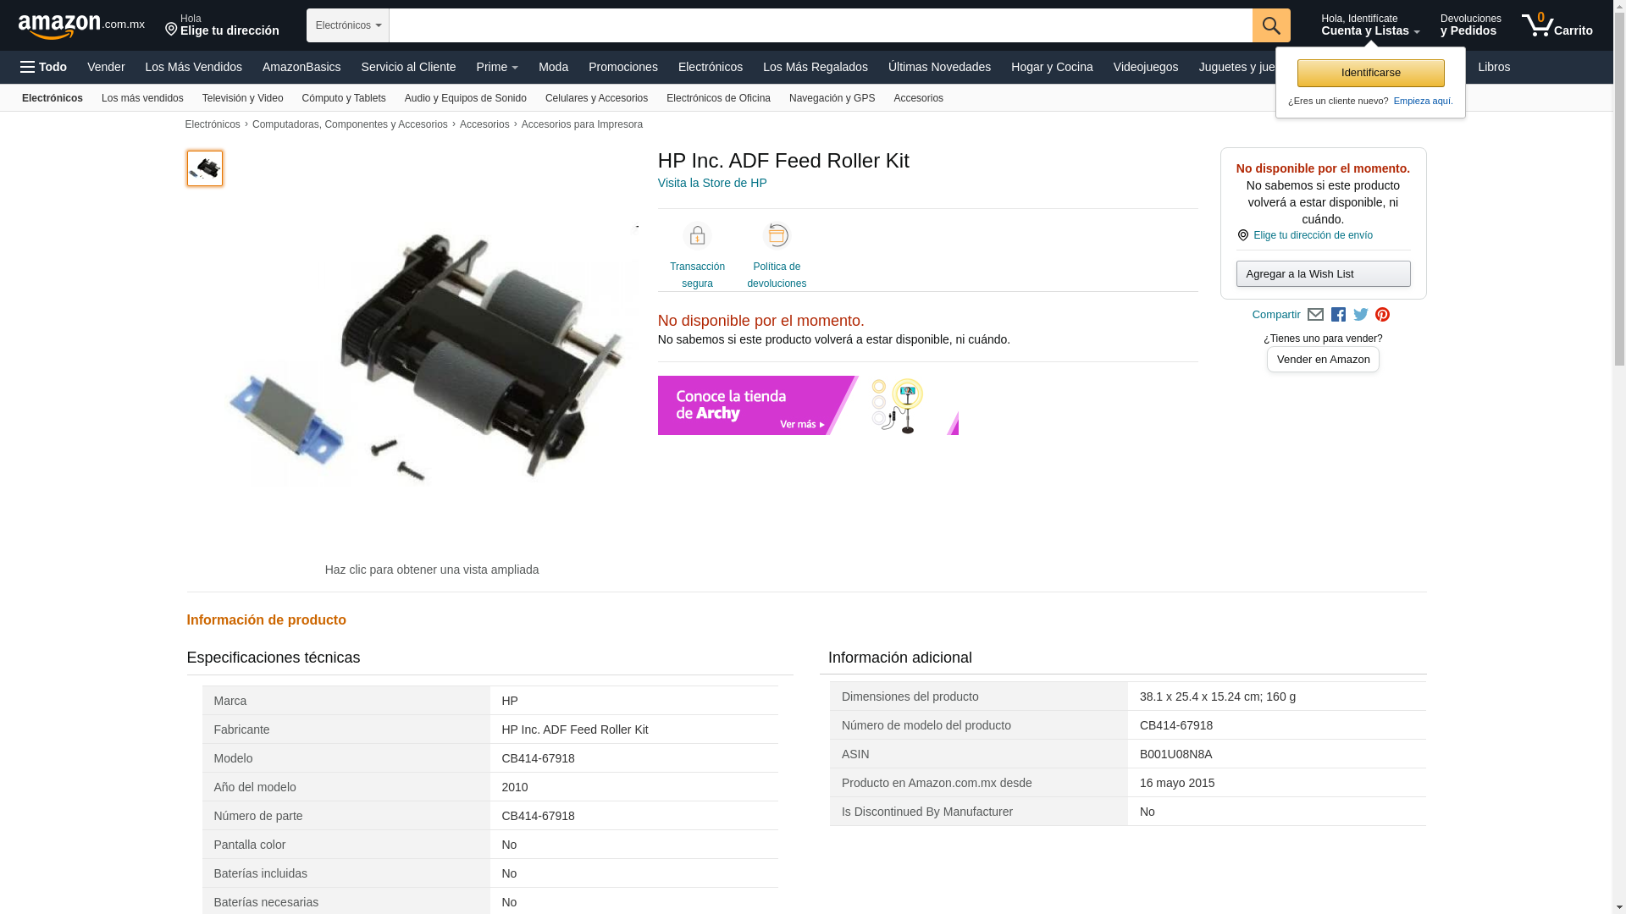This screenshot has height=914, width=1626.
Task: Share product via email icon
Action: 1315,315
